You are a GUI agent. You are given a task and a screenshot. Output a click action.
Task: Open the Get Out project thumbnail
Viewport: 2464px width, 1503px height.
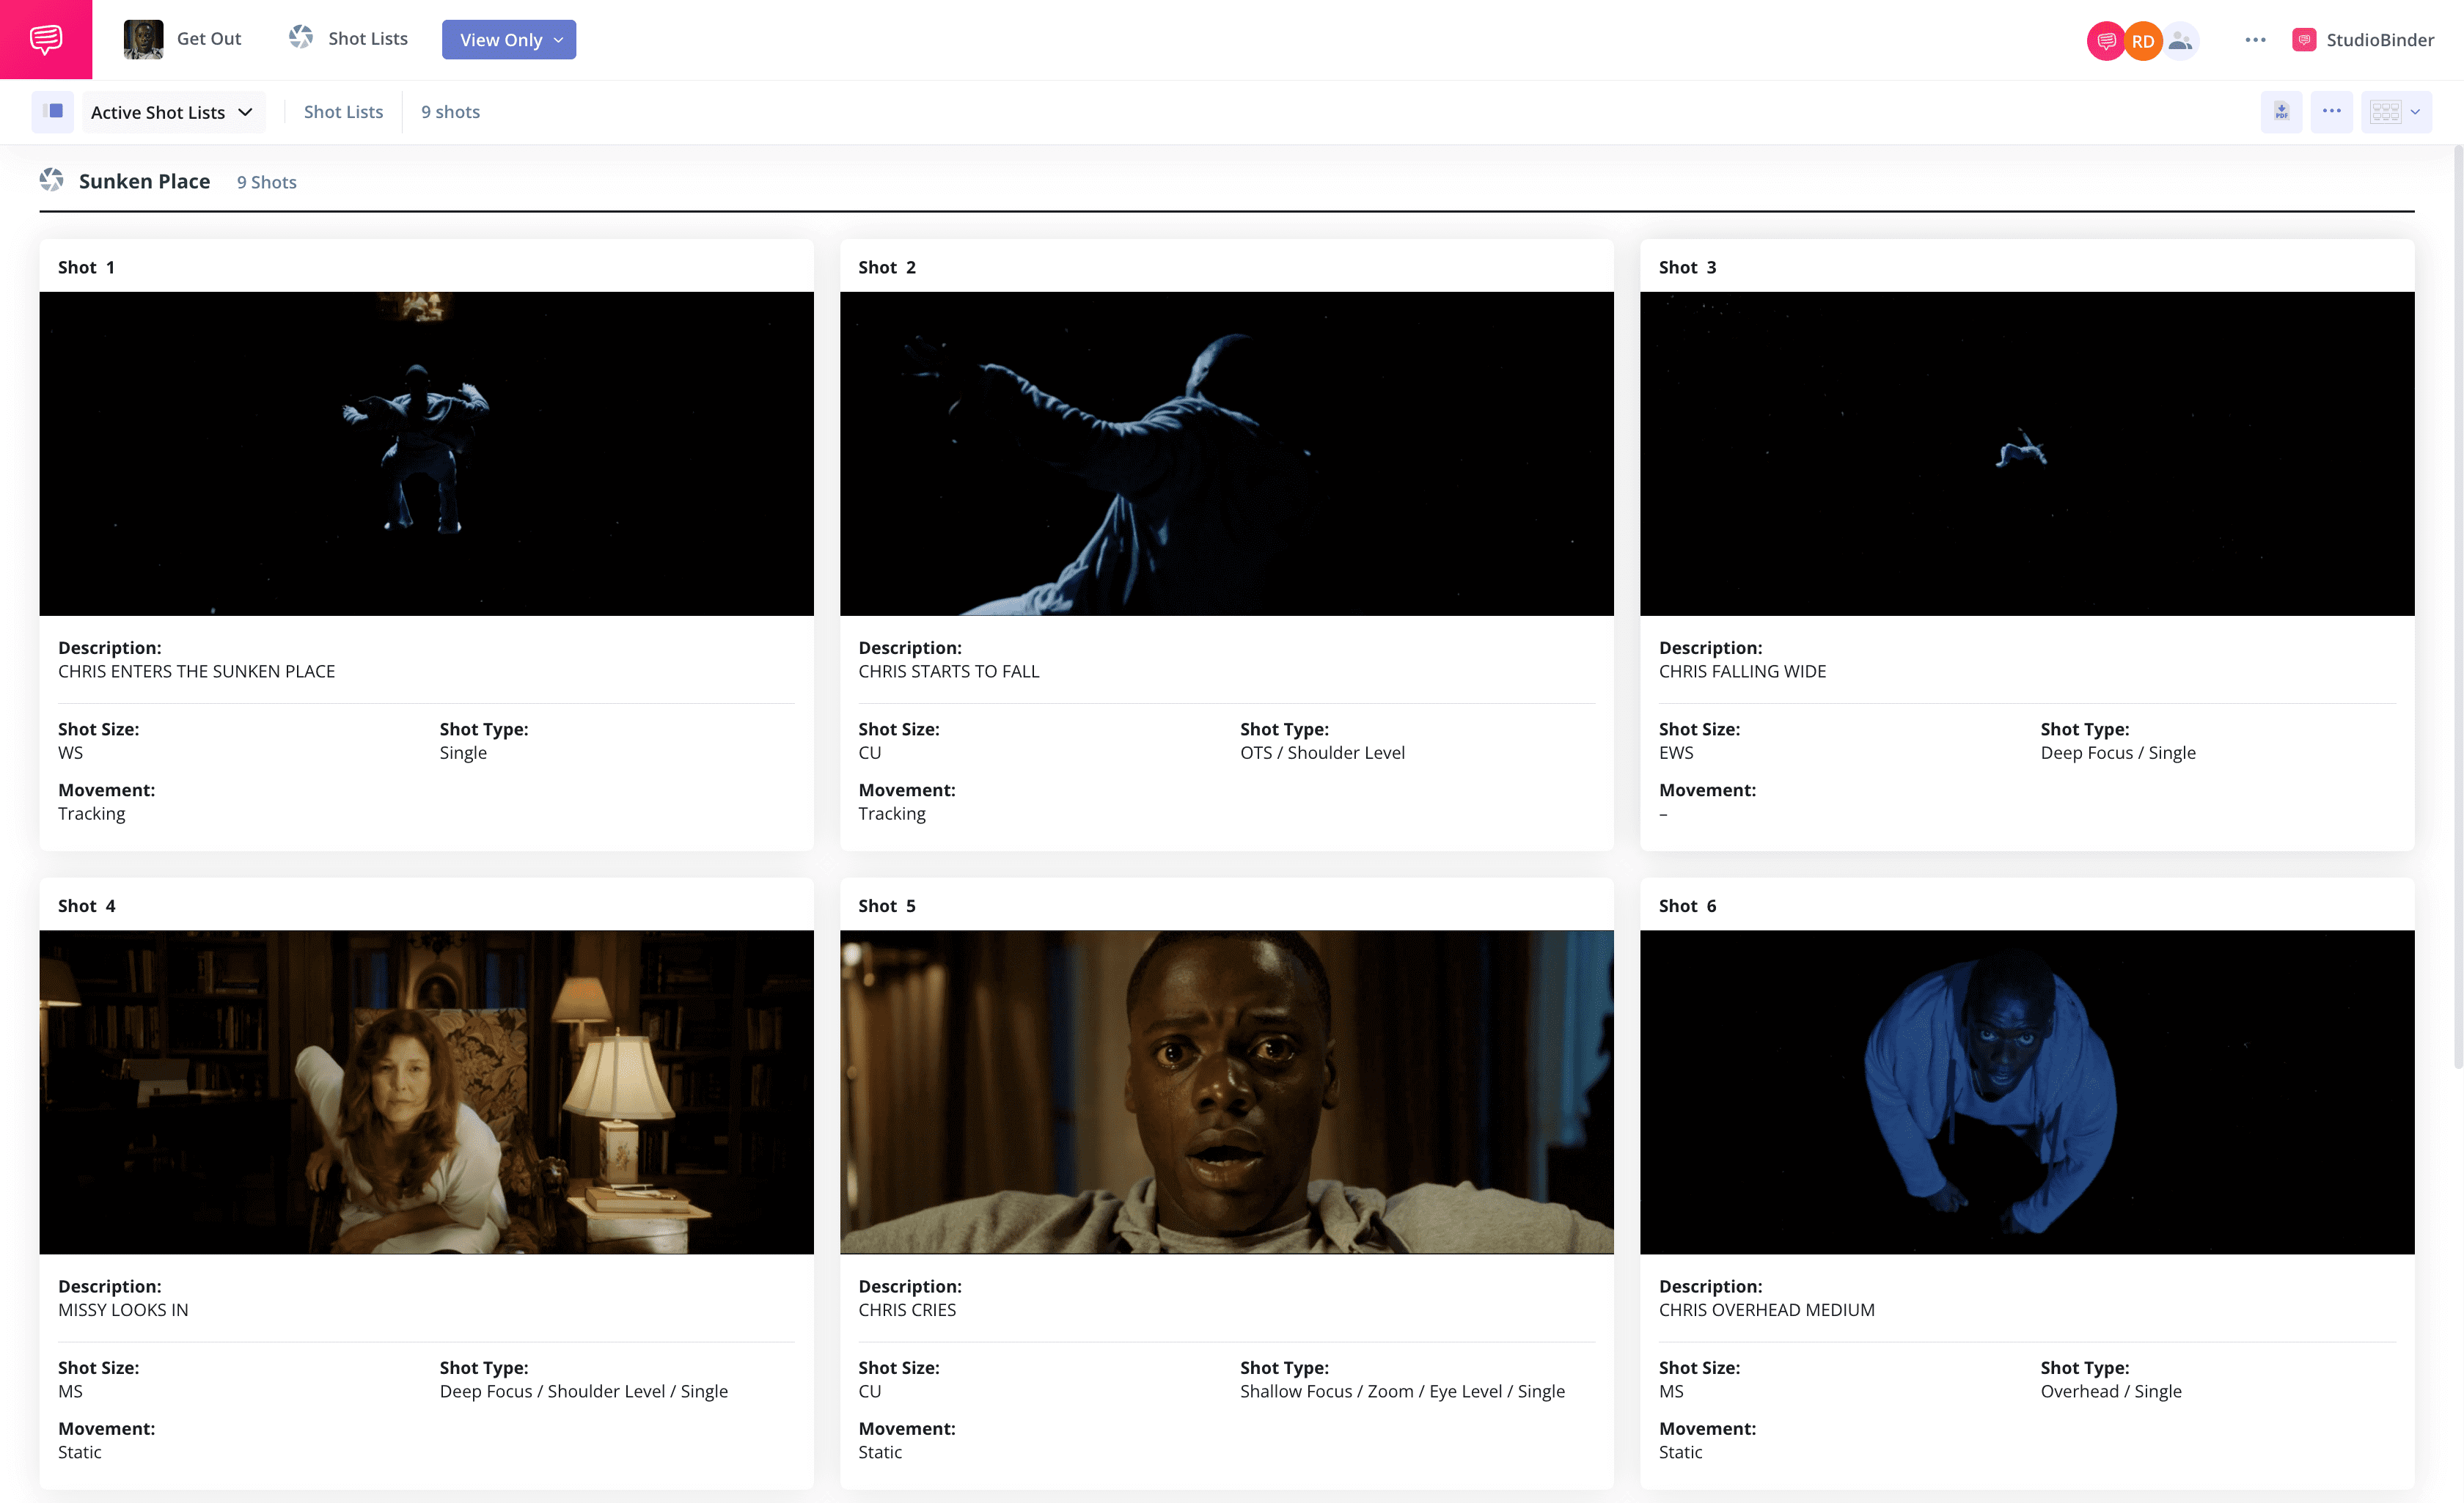tap(143, 40)
